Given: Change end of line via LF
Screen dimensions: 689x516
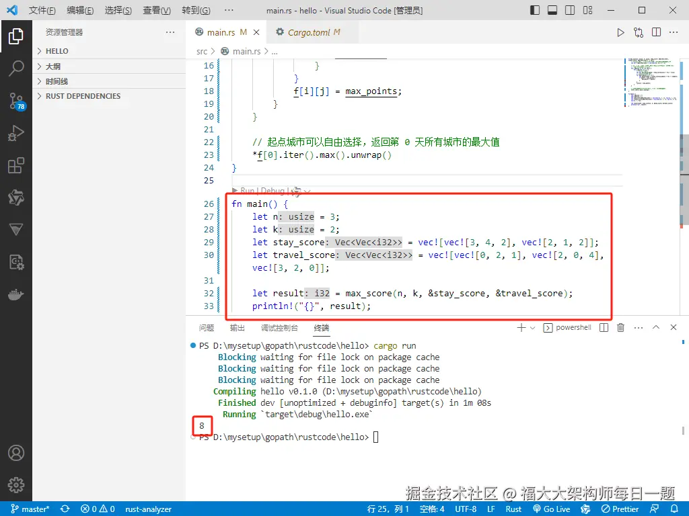Looking at the screenshot, I should coord(491,509).
